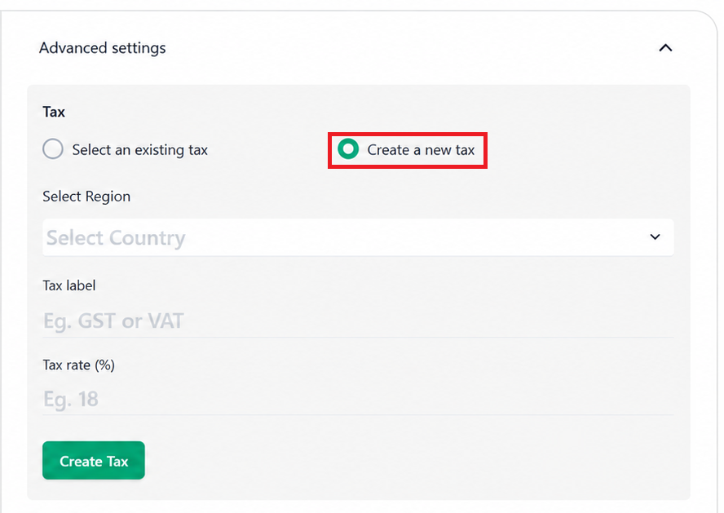Click the 'Select an existing tax' label text
This screenshot has height=513, width=724.
(x=140, y=150)
